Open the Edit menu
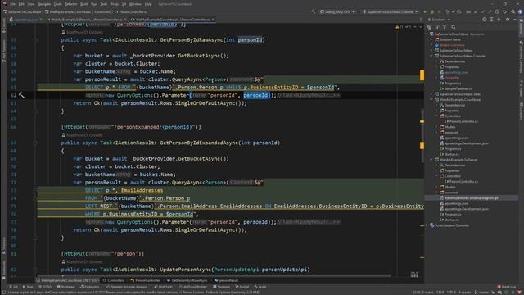This screenshot has height=295, width=524. click(21, 4)
